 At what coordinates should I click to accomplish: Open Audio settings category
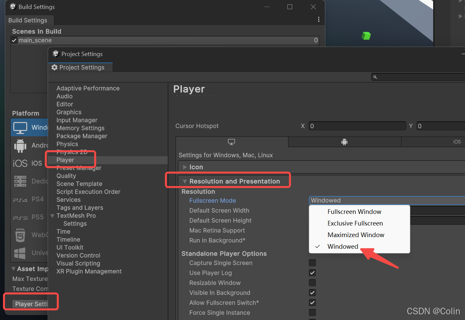(x=64, y=96)
